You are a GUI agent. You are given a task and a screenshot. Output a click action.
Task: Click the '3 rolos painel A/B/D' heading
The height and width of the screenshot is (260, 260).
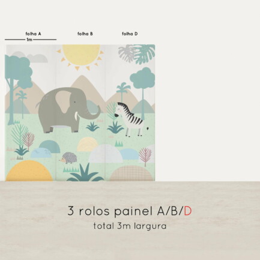coord(130,211)
